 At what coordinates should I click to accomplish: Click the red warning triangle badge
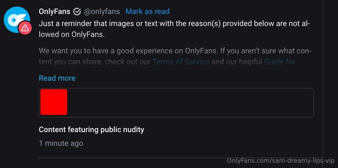(x=25, y=28)
